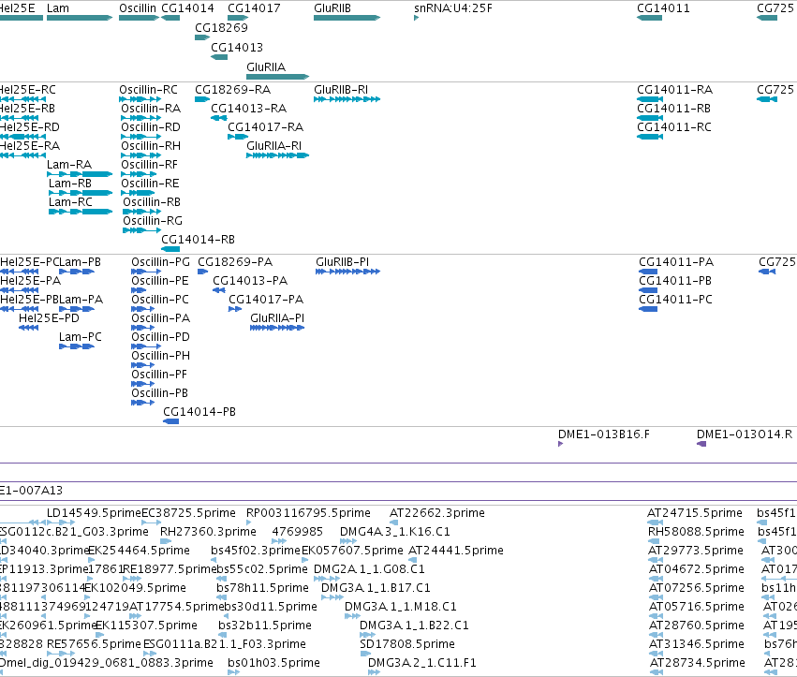Click the CG18269-PA protein label
The height and width of the screenshot is (677, 797).
click(x=235, y=262)
